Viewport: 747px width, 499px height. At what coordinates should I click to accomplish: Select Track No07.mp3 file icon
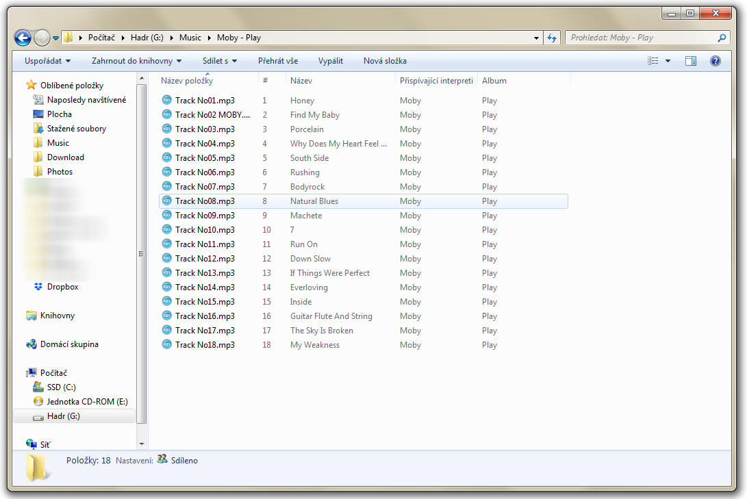(167, 185)
